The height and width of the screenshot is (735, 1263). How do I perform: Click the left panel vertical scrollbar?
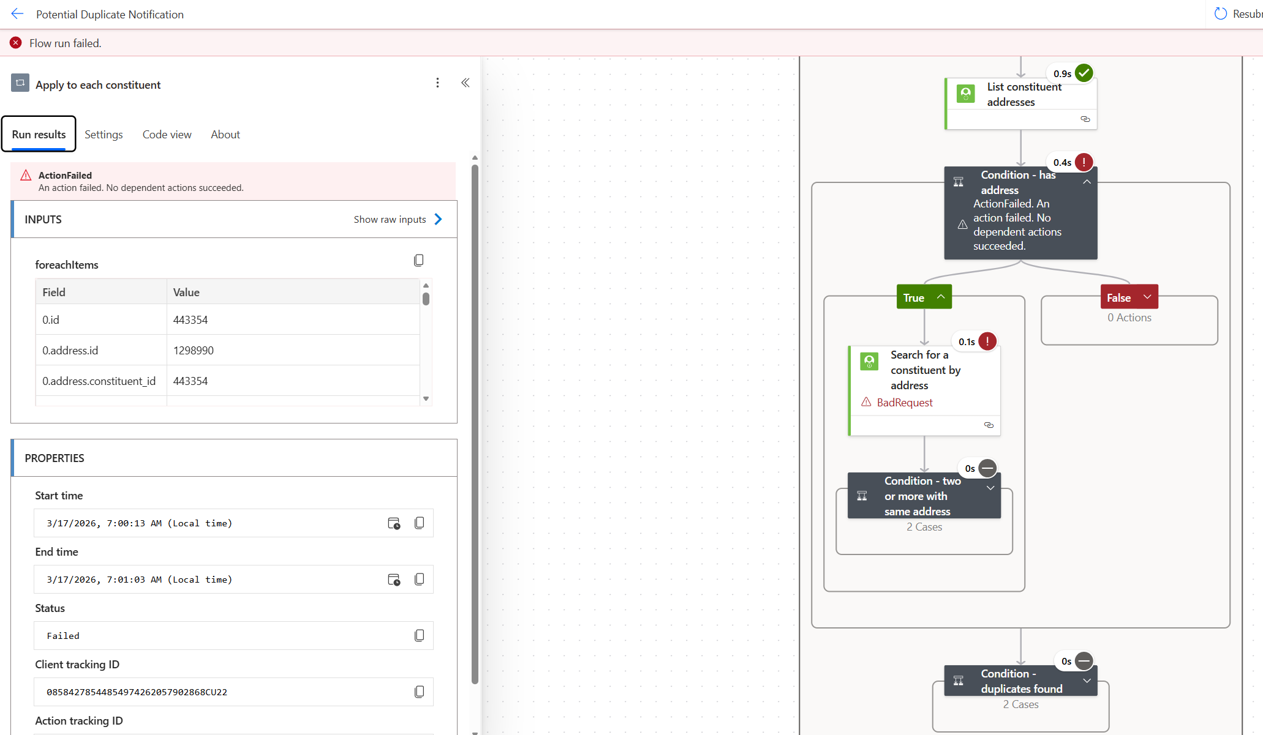475,422
